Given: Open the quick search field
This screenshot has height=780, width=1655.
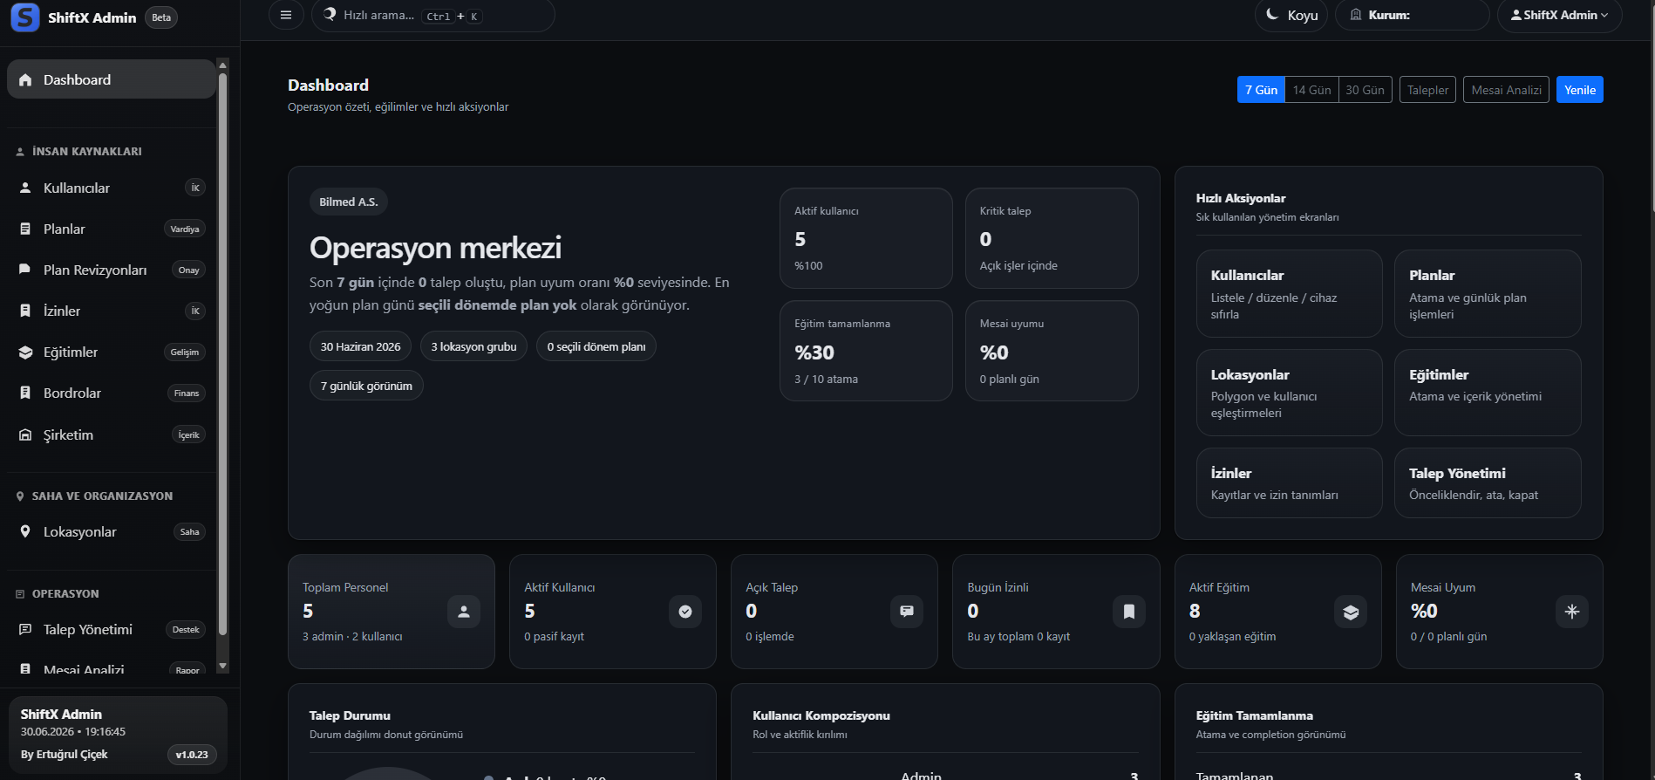Looking at the screenshot, I should coord(432,16).
